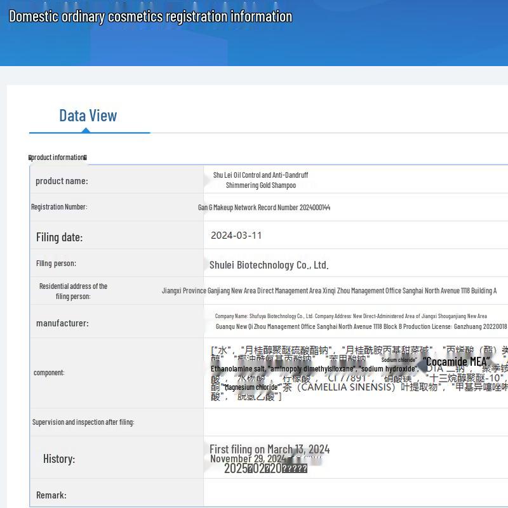Click 'Cocamide MEA' in the component list
Screen dimensions: 508x508
pyautogui.click(x=456, y=362)
